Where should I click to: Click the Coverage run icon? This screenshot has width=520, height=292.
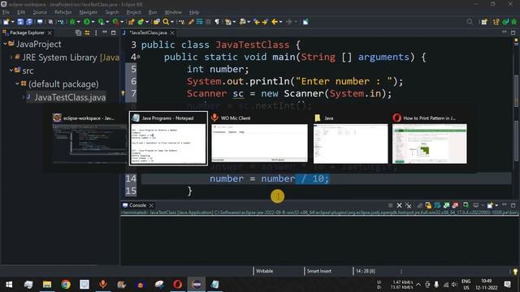[x=101, y=22]
